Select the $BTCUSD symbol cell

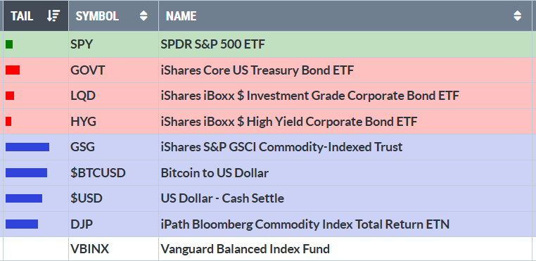coord(113,173)
